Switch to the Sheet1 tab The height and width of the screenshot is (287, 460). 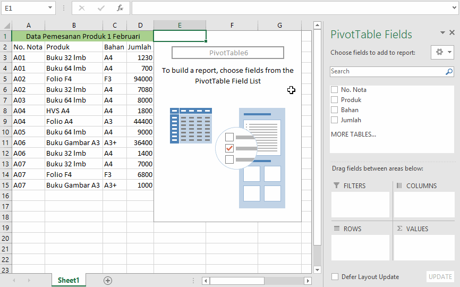point(69,280)
